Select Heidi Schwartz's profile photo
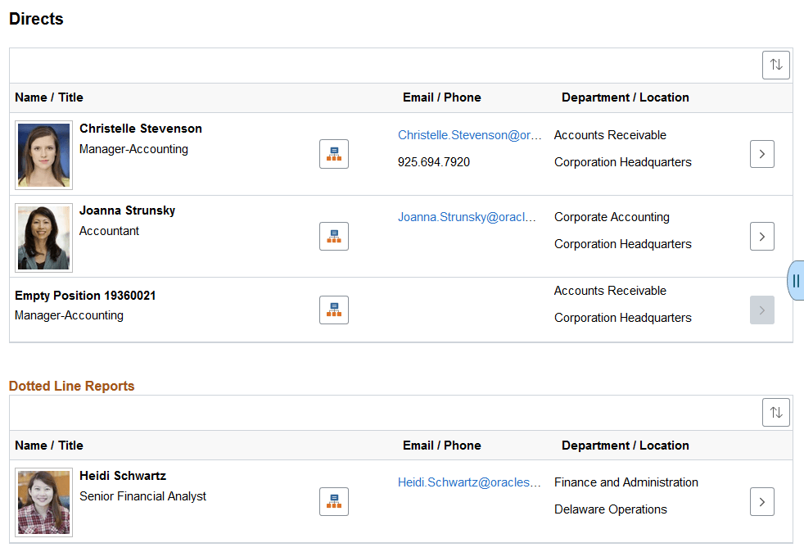This screenshot has width=804, height=552. pos(44,502)
